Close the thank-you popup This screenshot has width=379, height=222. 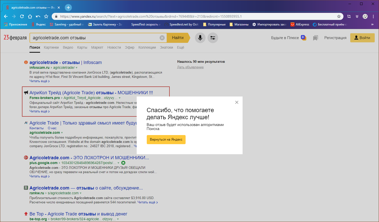click(x=237, y=102)
